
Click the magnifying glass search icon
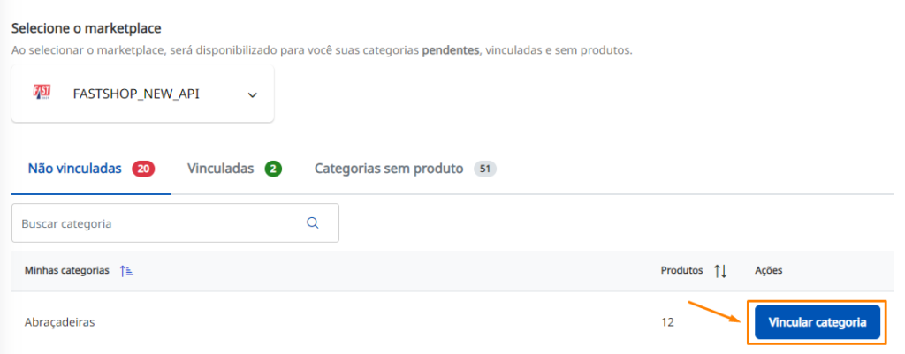click(313, 223)
